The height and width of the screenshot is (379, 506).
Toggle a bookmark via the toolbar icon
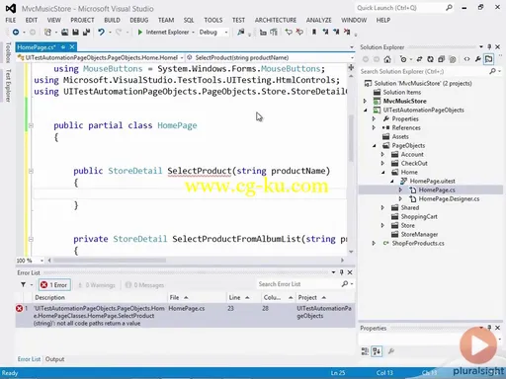click(314, 32)
